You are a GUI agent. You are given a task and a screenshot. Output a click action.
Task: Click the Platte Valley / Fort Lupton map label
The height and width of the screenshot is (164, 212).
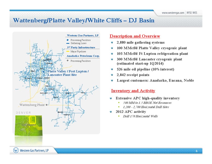68,71
